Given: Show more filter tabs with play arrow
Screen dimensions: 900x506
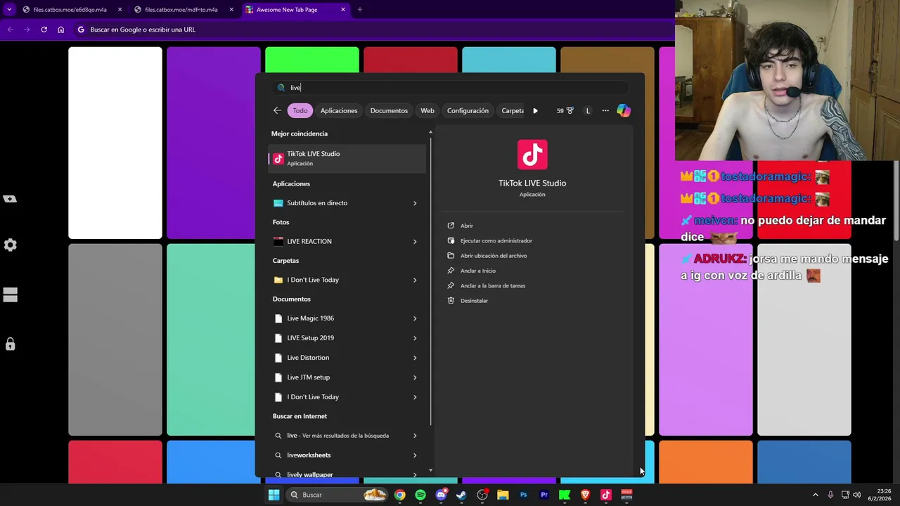Looking at the screenshot, I should point(535,110).
